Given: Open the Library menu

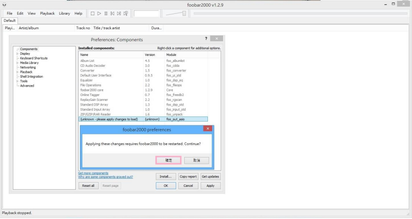Looking at the screenshot, I should pyautogui.click(x=64, y=13).
